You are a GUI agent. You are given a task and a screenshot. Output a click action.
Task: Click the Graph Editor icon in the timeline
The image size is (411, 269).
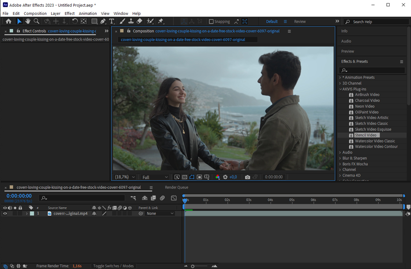click(174, 198)
